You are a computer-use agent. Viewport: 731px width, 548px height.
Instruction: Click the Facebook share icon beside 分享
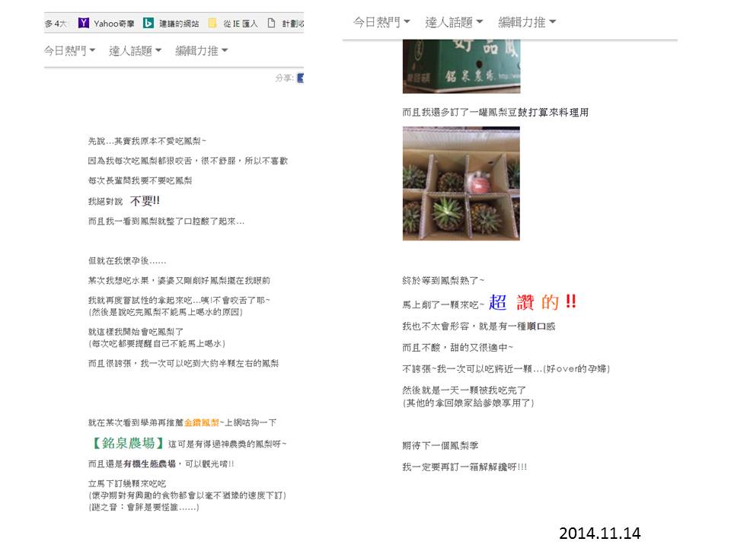(301, 78)
